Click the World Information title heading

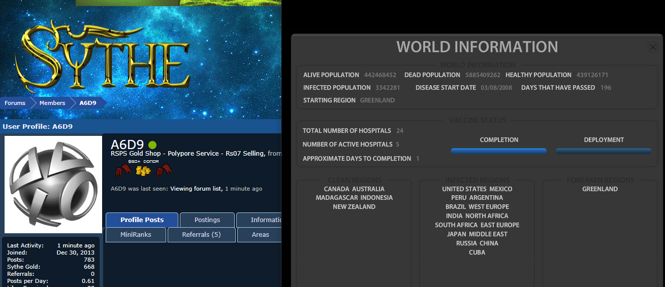(477, 47)
